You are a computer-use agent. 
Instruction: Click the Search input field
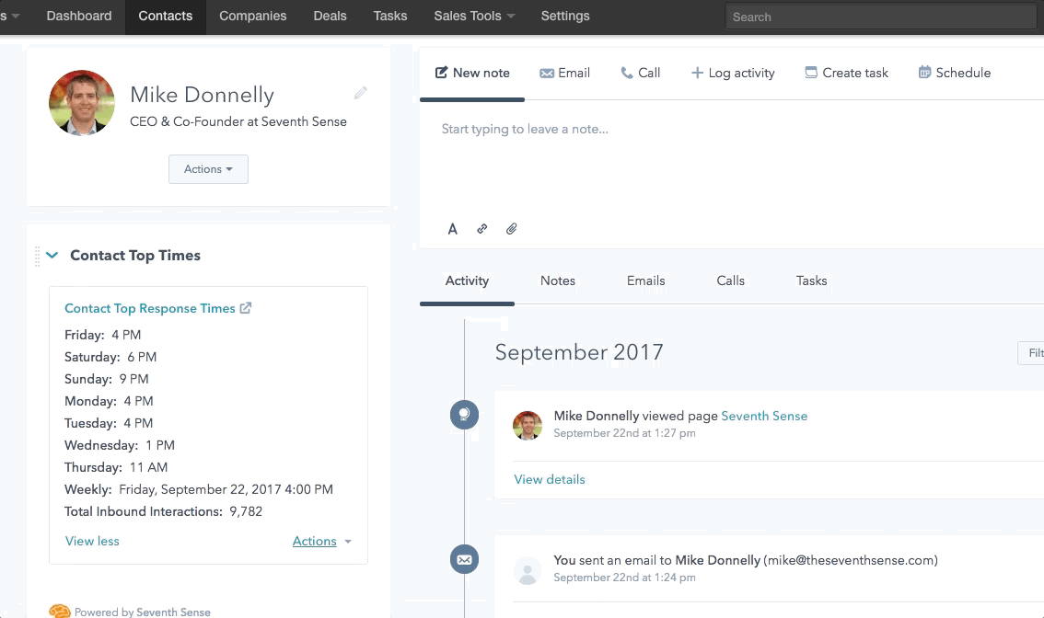tap(880, 17)
